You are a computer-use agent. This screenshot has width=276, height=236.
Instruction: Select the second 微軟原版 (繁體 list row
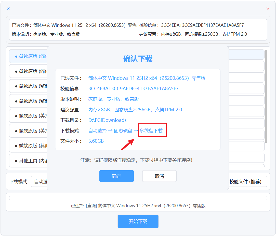point(28,101)
